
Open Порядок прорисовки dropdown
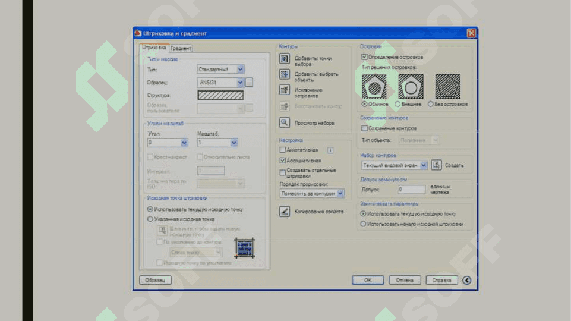[x=312, y=193]
